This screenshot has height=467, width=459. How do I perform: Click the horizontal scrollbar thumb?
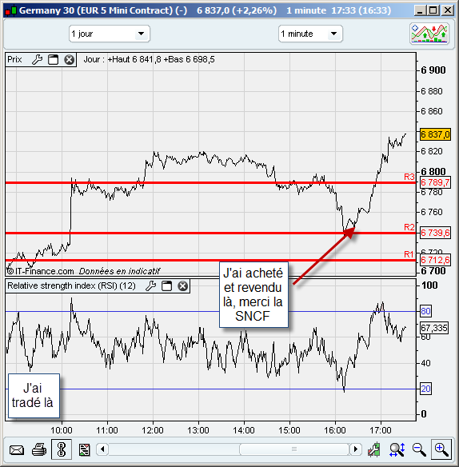tap(294, 449)
